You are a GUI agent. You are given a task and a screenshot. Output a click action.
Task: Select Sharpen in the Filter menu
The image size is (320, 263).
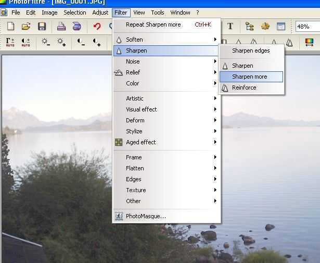167,51
